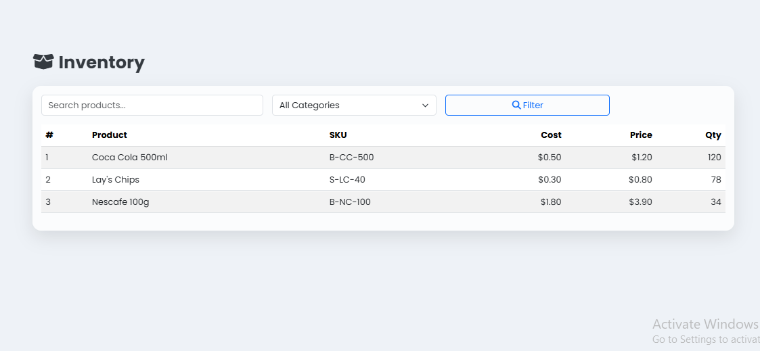Image resolution: width=760 pixels, height=351 pixels.
Task: Click the Inventory page heading
Action: (102, 63)
